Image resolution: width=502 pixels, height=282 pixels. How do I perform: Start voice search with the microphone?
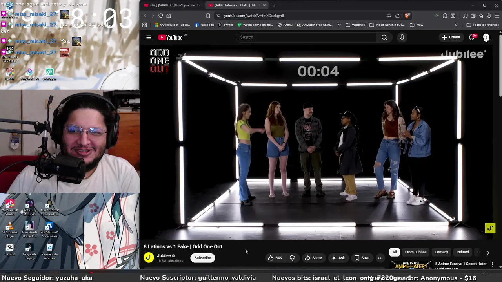pyautogui.click(x=402, y=37)
